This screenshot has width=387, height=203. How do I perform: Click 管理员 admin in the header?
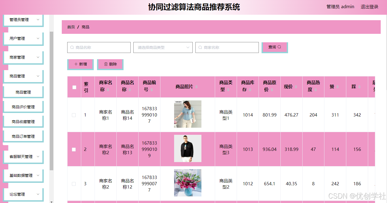340,7
